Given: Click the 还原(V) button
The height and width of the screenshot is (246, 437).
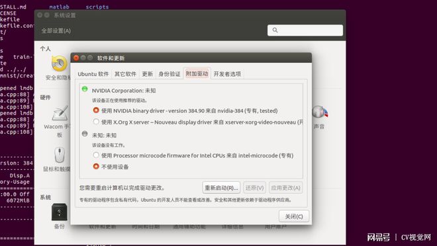Looking at the screenshot, I should click(254, 188).
